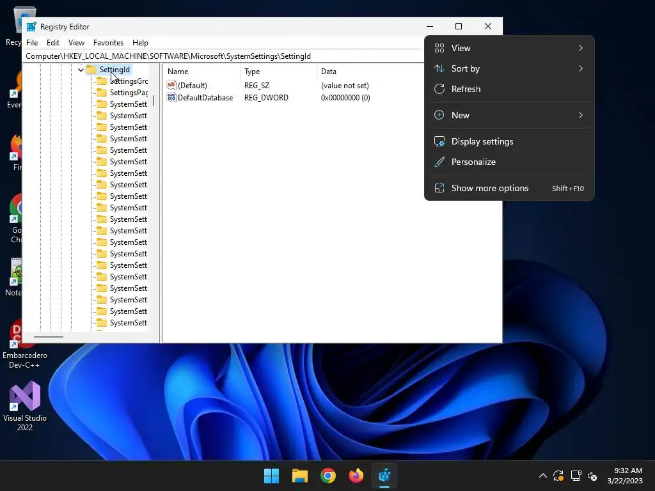Screen dimensions: 655x491
Task: Select the DefaultDatabase value name
Action: pyautogui.click(x=205, y=98)
